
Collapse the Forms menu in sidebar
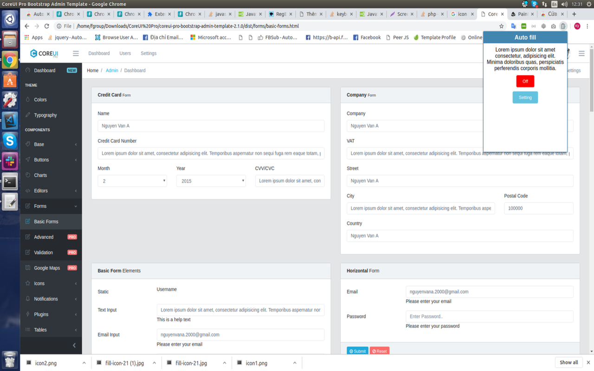tap(51, 206)
